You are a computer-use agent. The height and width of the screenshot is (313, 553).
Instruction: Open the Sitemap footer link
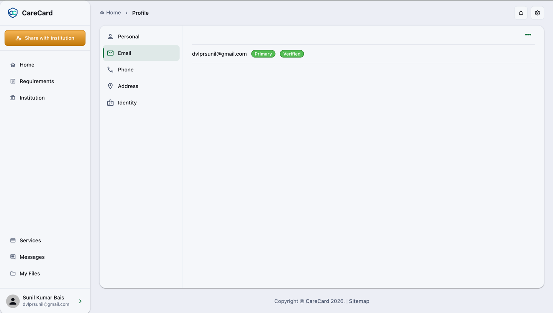[x=359, y=301]
